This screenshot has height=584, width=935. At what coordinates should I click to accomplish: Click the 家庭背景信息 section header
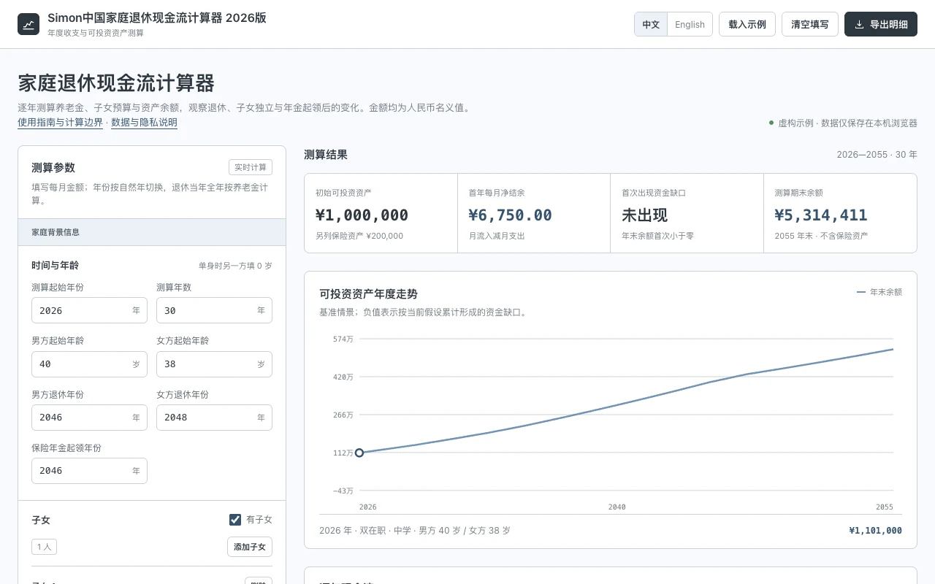pos(152,232)
